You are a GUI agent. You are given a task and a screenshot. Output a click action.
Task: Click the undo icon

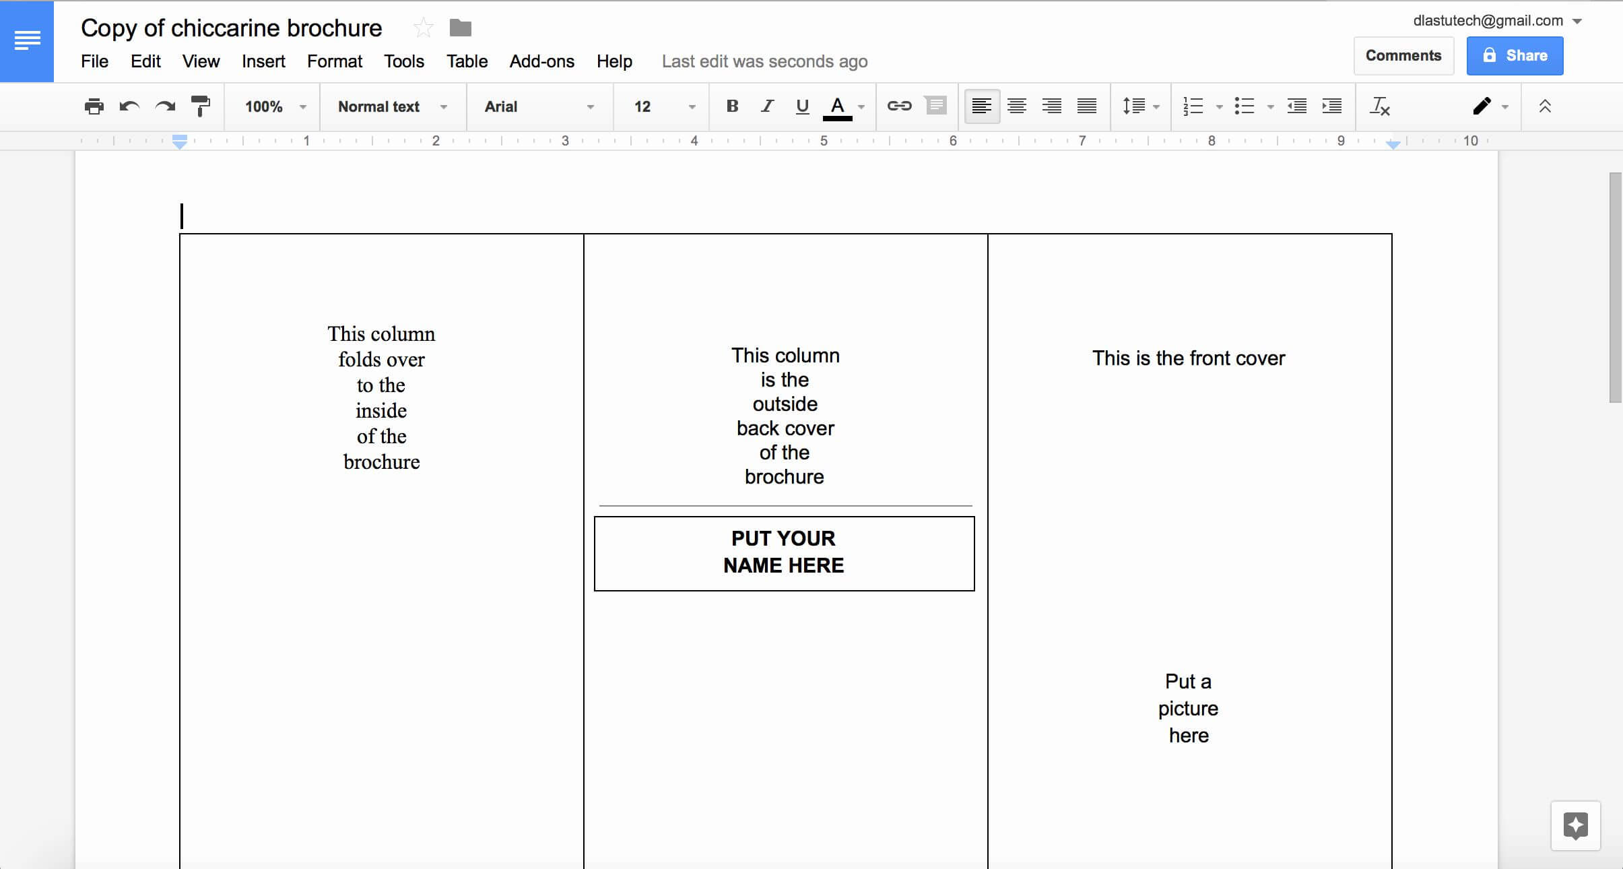coord(129,106)
